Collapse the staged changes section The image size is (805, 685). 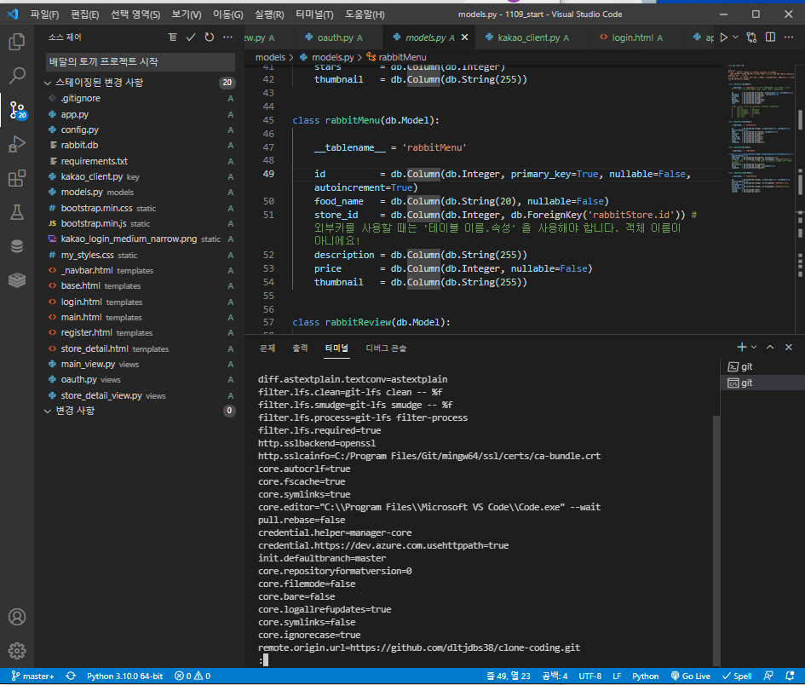47,83
